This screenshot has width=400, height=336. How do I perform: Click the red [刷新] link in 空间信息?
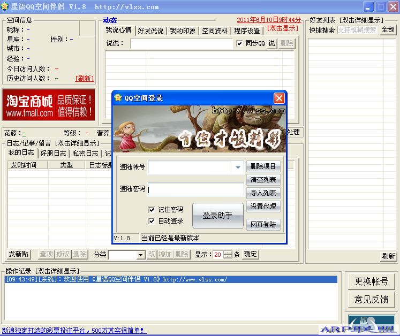tap(85, 79)
